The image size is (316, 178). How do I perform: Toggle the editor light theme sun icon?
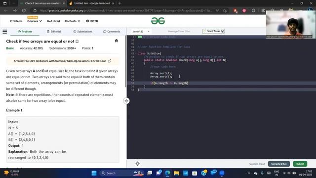(138, 164)
